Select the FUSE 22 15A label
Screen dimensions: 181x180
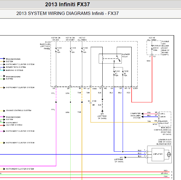pos(126,73)
